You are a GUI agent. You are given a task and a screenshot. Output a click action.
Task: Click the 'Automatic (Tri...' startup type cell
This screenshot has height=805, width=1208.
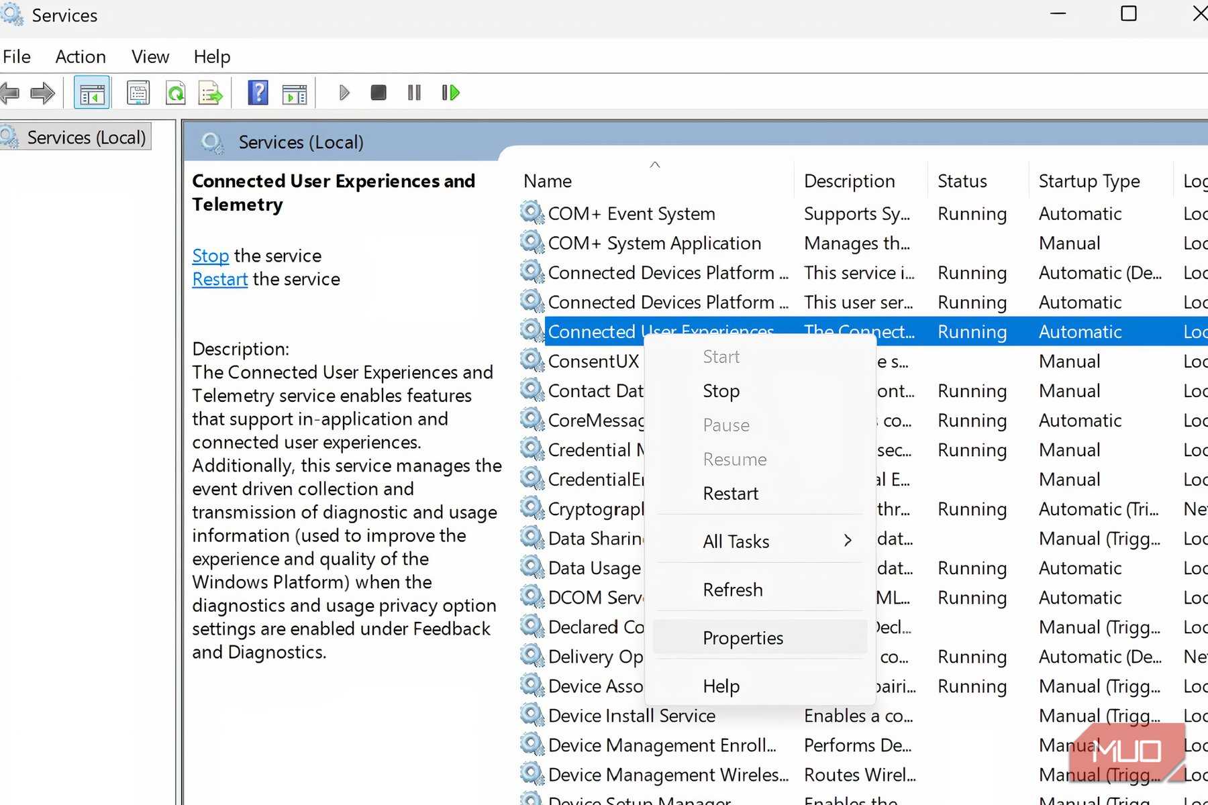[1099, 508]
